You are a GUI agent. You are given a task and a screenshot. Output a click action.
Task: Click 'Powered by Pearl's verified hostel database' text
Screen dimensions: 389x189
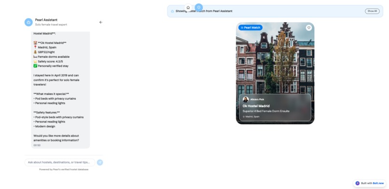point(64,169)
